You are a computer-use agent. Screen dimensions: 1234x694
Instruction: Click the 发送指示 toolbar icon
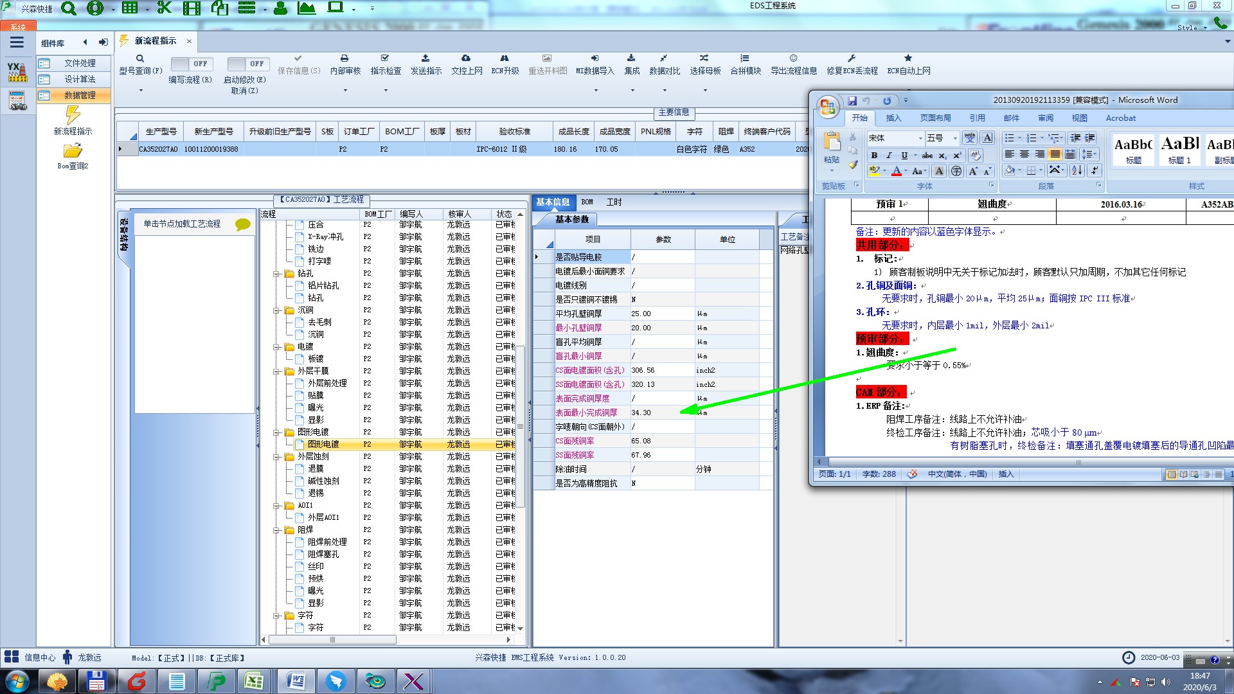click(425, 58)
